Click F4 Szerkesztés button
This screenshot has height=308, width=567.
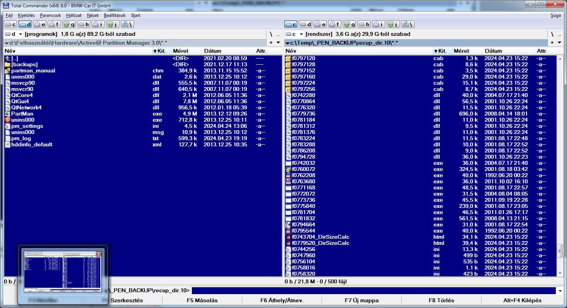tap(123, 300)
